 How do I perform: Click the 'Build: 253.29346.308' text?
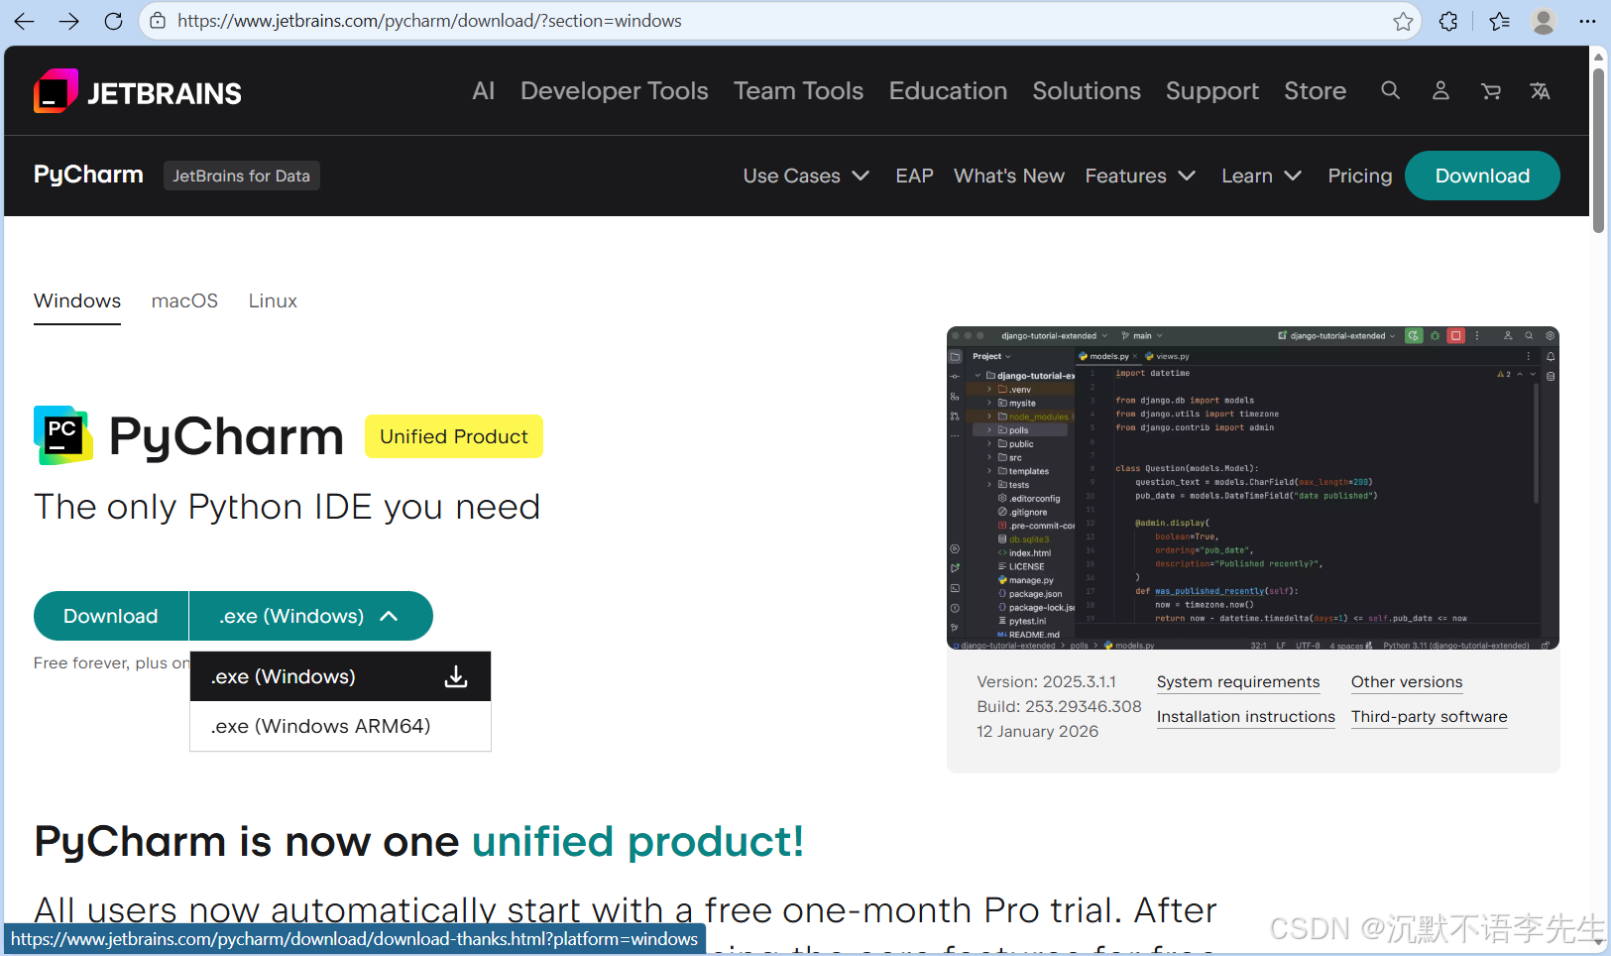click(1059, 707)
